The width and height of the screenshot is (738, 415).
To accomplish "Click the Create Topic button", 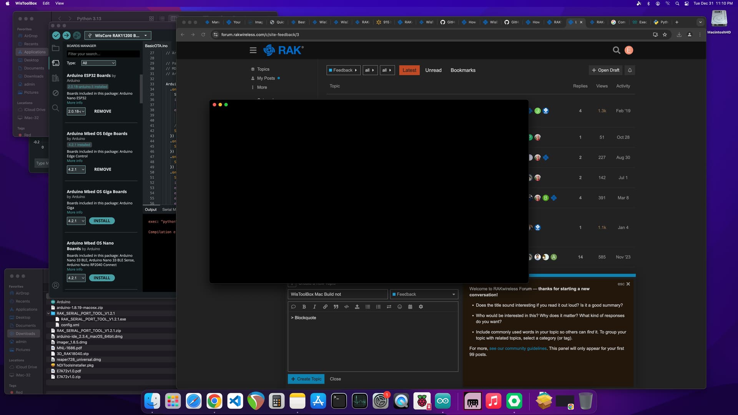I will click(x=306, y=379).
